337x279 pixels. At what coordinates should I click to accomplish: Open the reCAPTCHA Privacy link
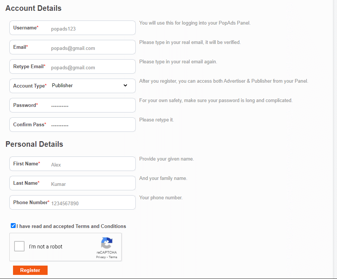click(101, 257)
